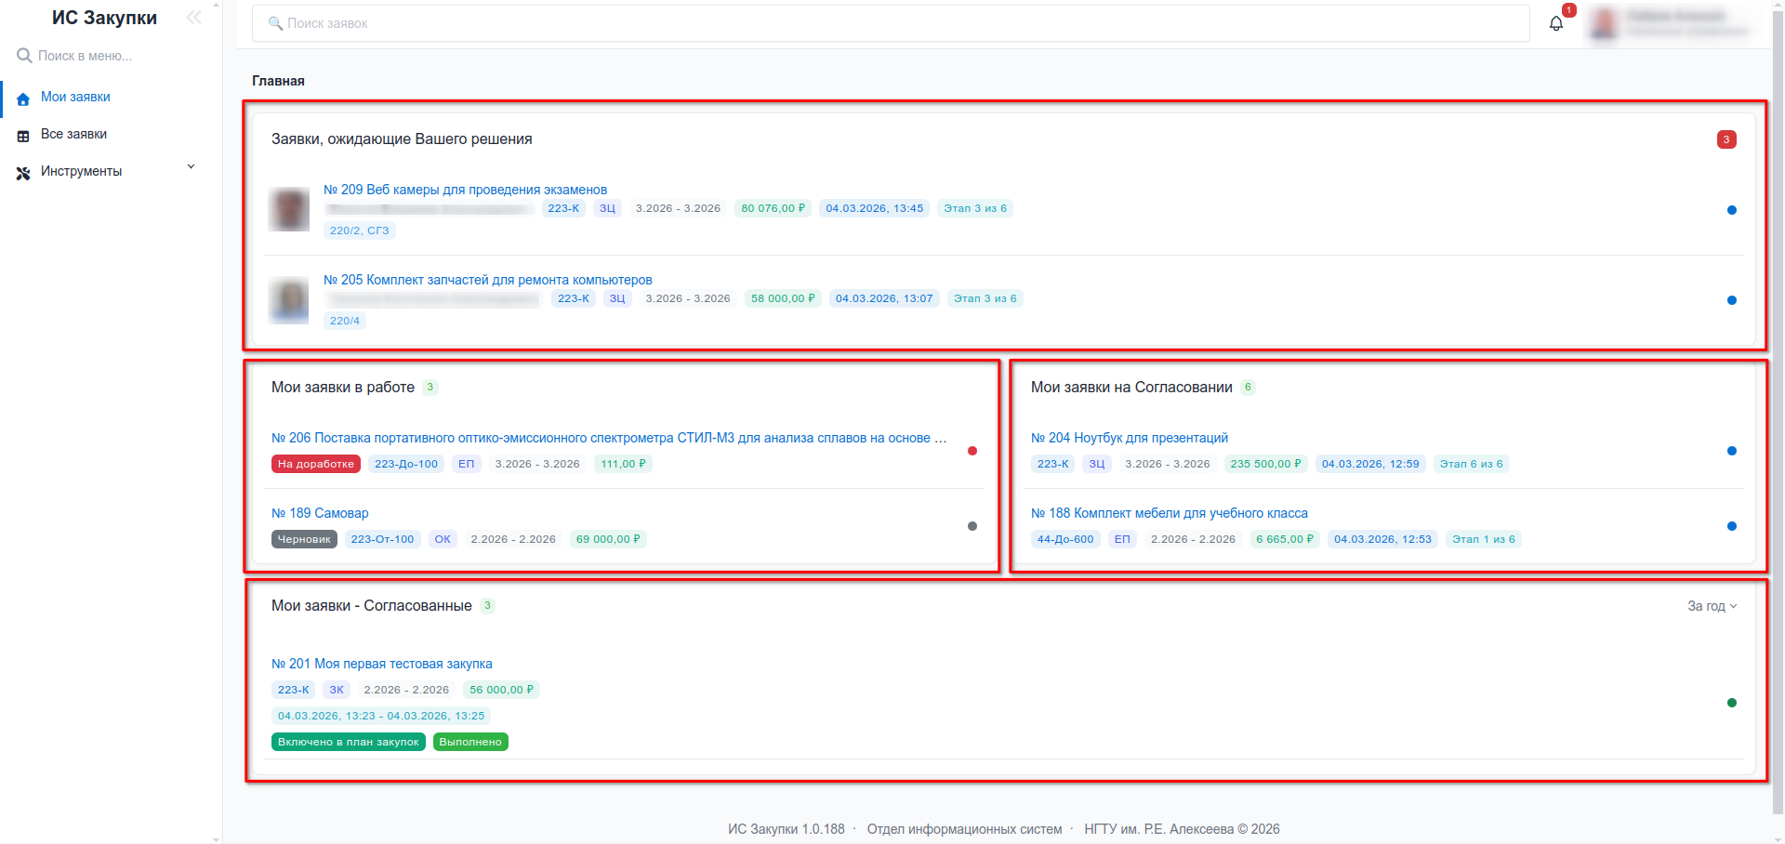
Task: Click the На доработке status badge
Action: click(x=316, y=464)
